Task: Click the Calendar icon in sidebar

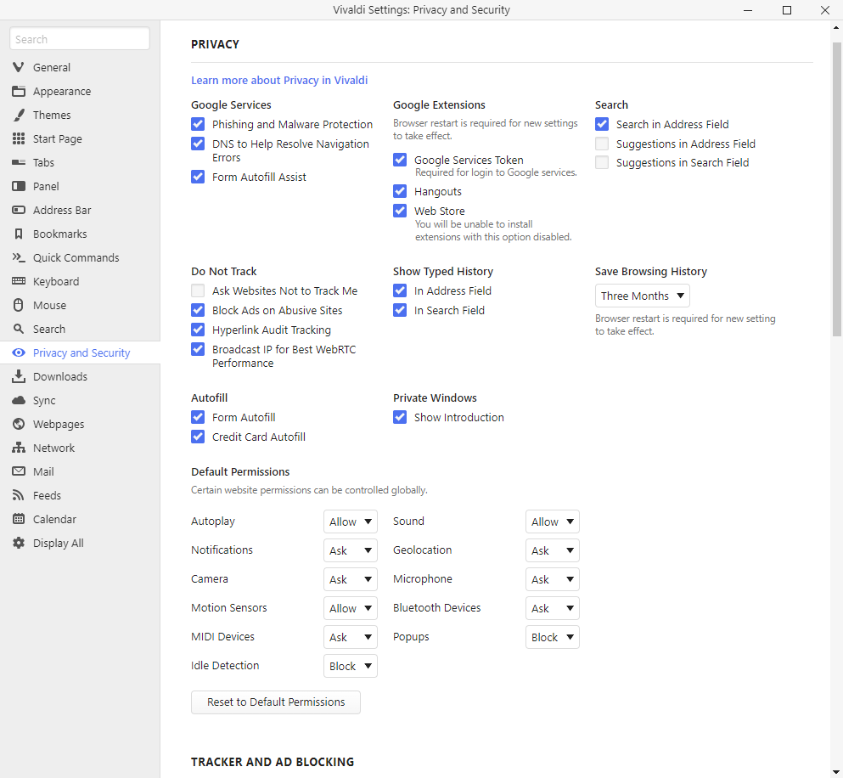Action: pyautogui.click(x=19, y=519)
